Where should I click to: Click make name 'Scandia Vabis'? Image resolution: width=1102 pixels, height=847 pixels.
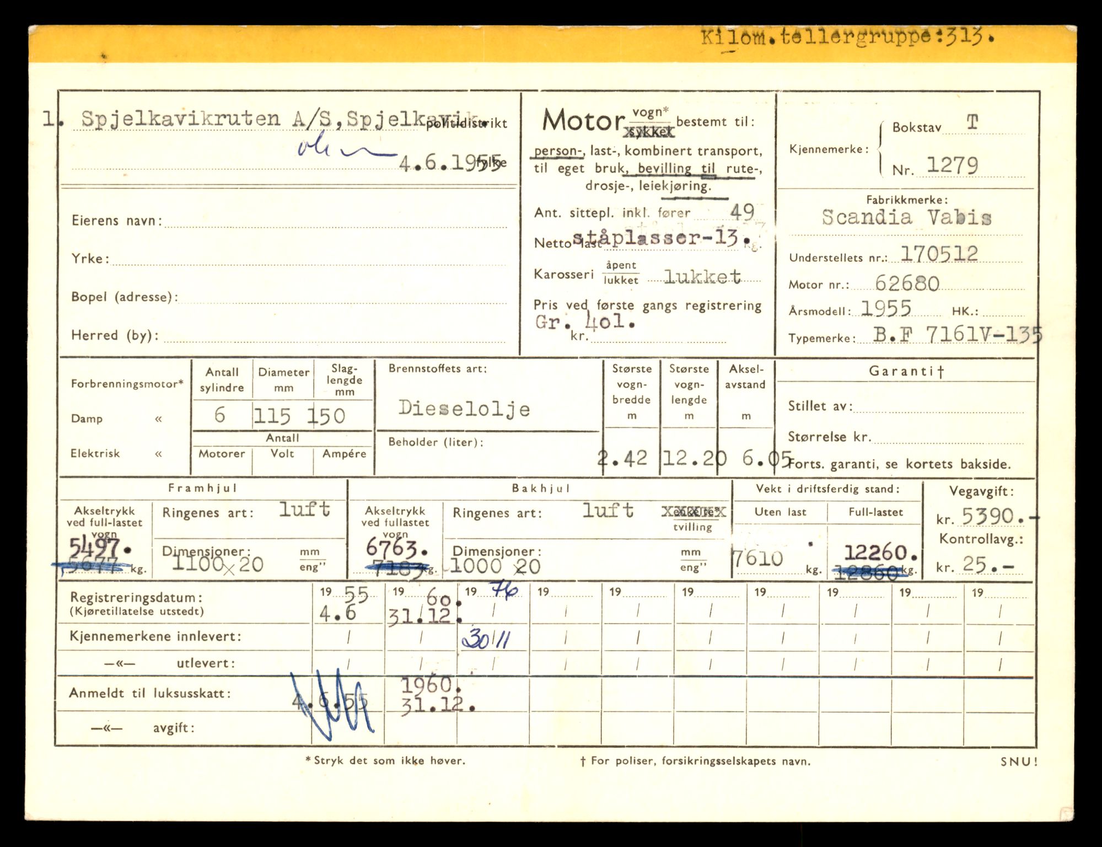pos(906,218)
